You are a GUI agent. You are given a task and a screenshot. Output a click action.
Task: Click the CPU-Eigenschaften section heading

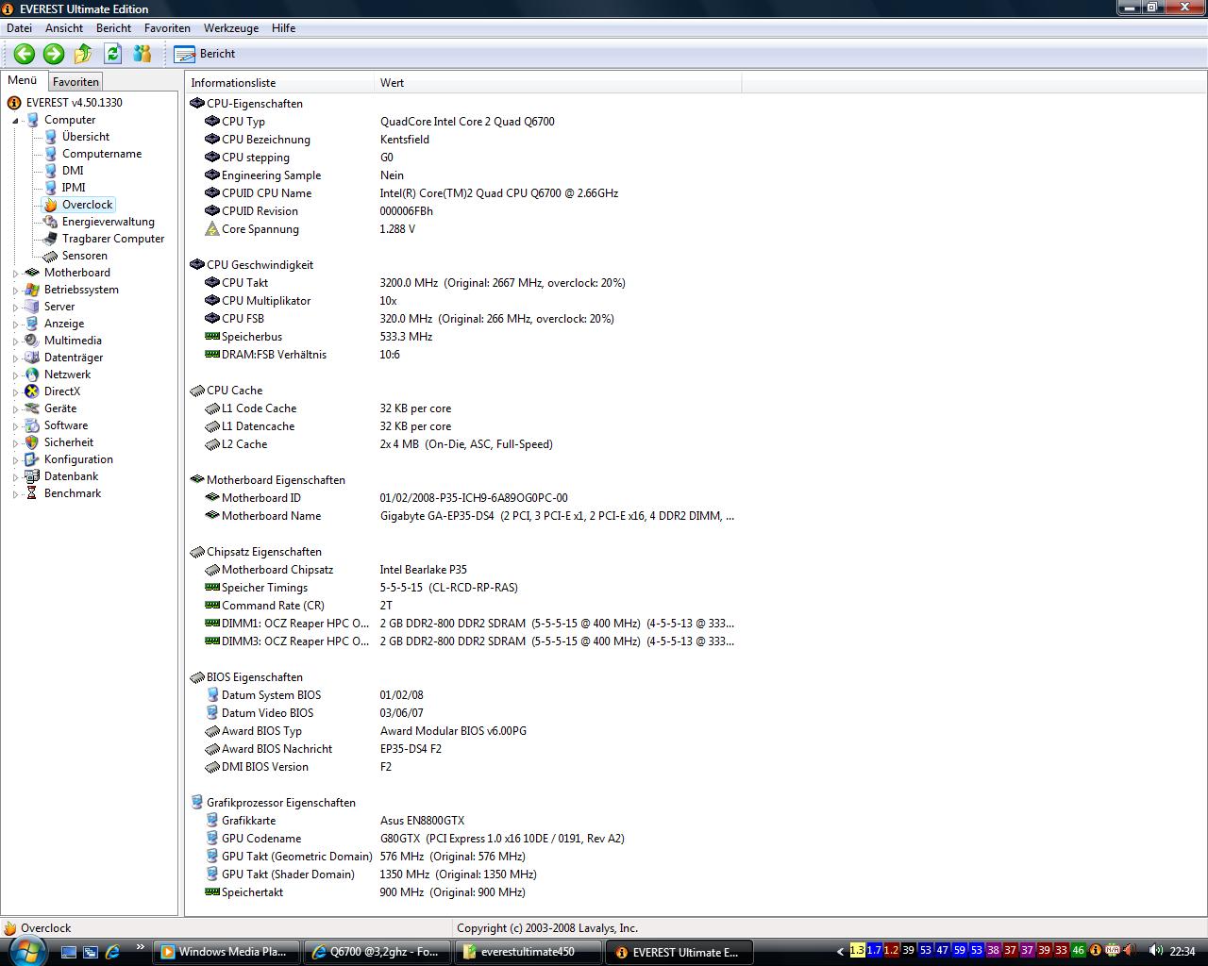point(255,104)
